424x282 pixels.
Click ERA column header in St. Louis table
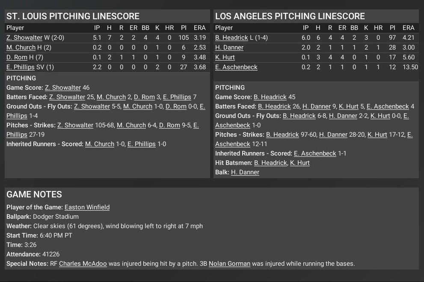199,28
